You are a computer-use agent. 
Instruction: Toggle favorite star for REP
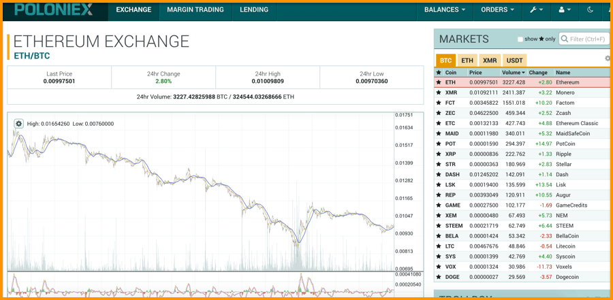pyautogui.click(x=439, y=195)
